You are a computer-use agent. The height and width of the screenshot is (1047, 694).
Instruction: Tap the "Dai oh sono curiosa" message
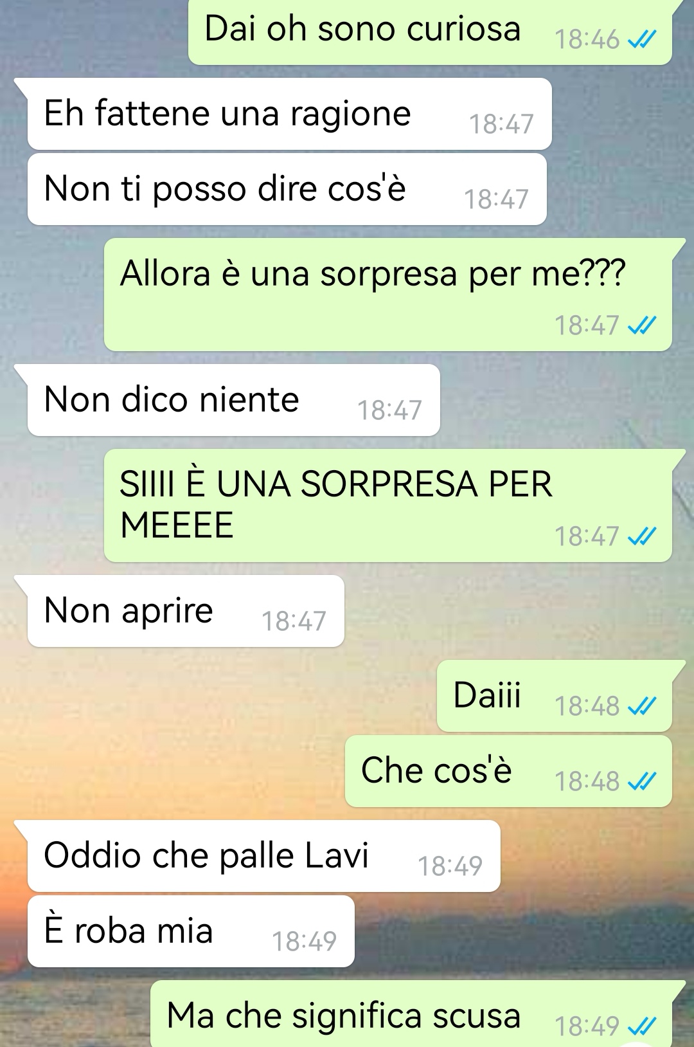click(x=430, y=32)
